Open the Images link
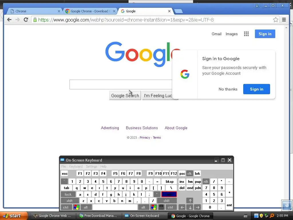The width and height of the screenshot is (293, 220). 231,34
